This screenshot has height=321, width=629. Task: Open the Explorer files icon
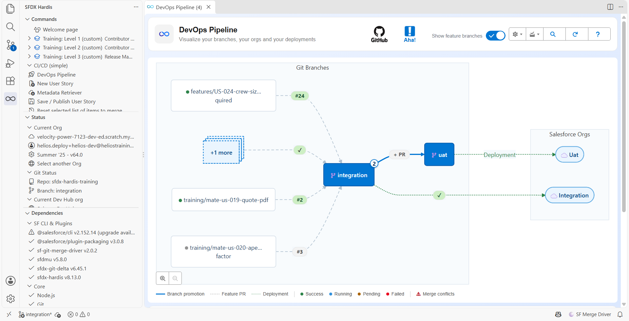[x=10, y=9]
